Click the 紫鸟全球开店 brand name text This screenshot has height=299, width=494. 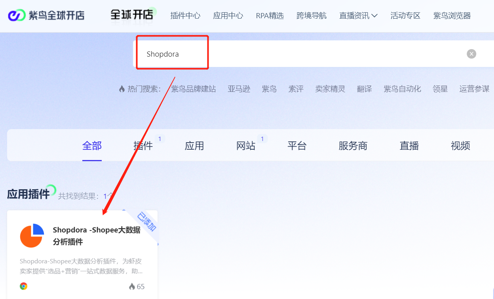tap(57, 15)
